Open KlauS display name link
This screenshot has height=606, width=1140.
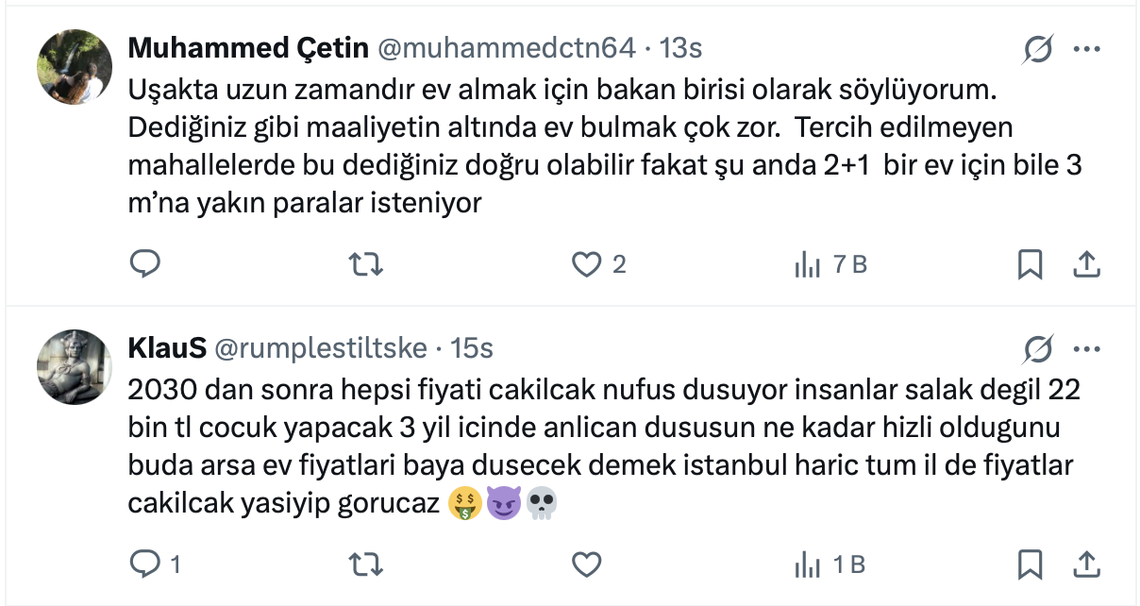point(167,348)
